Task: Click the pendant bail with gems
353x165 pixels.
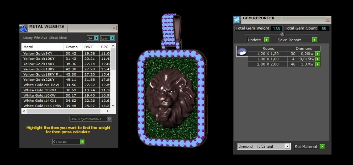Action: click(171, 31)
